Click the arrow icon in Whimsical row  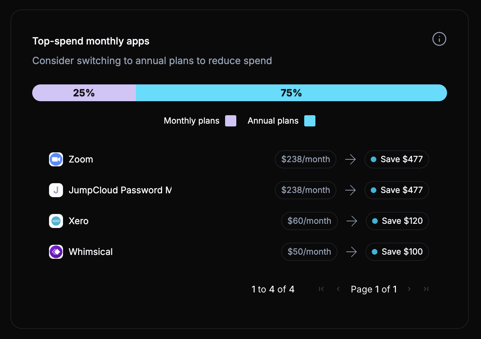351,252
